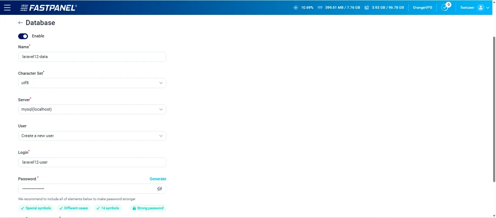Expand the User dropdown list
Screen dimensions: 496x218
coord(161,136)
